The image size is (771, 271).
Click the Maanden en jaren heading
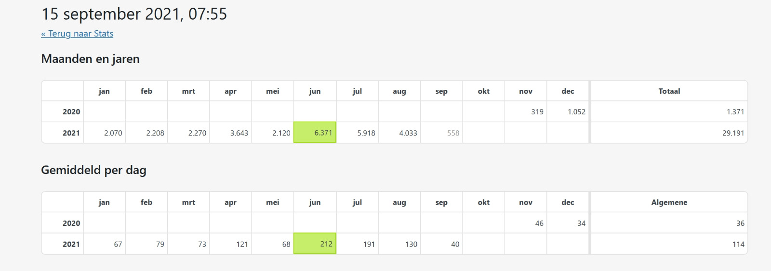click(91, 59)
